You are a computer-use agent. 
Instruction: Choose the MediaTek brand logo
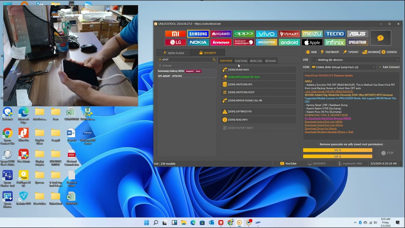pyautogui.click(x=266, y=42)
